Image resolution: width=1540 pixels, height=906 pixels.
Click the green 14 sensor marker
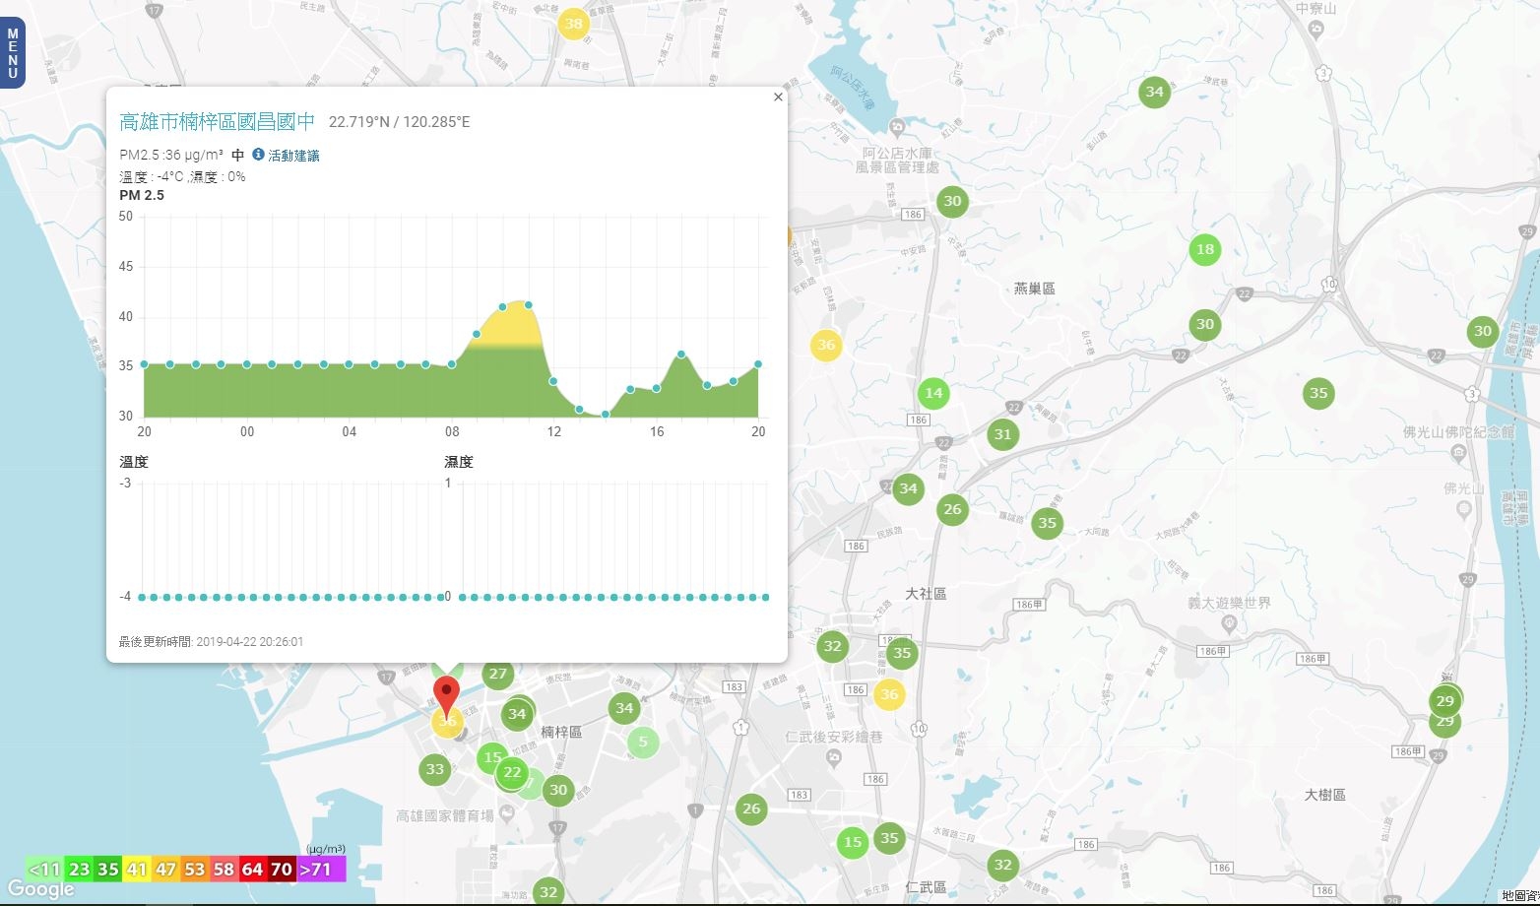tap(933, 393)
